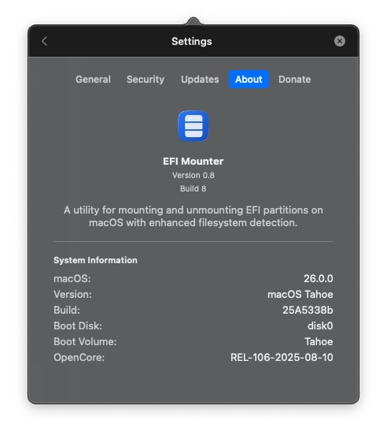Switch to the General tab
The image size is (387, 435).
(x=93, y=80)
